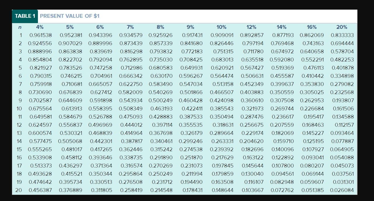The image size is (374, 201).
Task: Click the value 0.217629
Action: [x=222, y=158]
